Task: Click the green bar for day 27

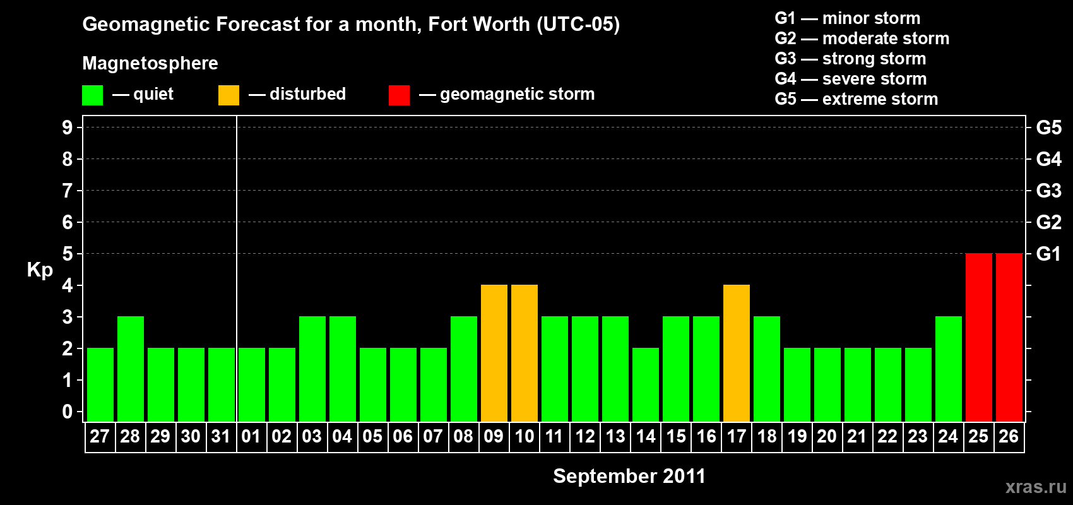Action: (x=100, y=384)
